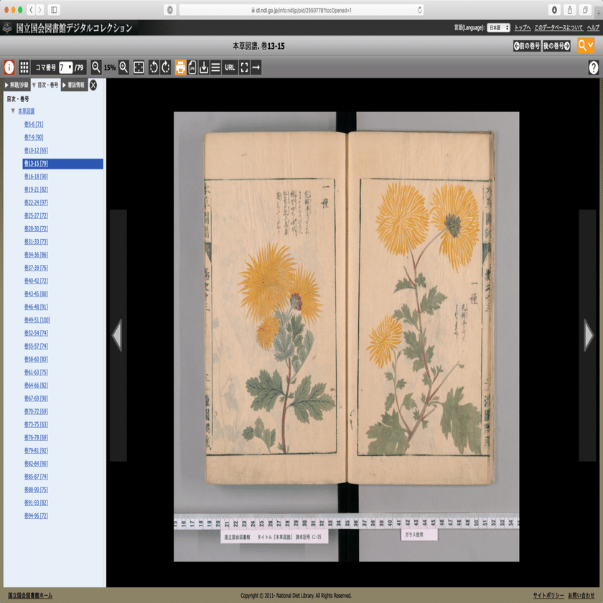
Task: Click the orange print icon
Action: [180, 67]
